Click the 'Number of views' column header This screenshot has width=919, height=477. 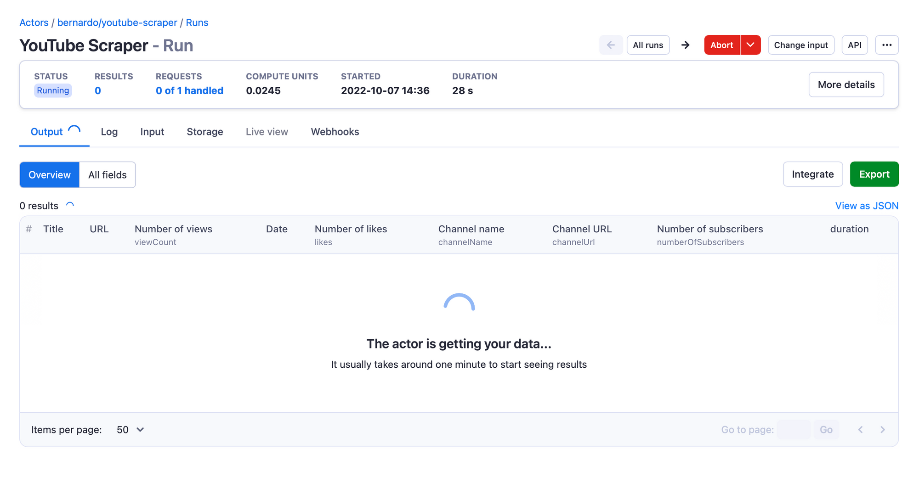[x=173, y=229]
